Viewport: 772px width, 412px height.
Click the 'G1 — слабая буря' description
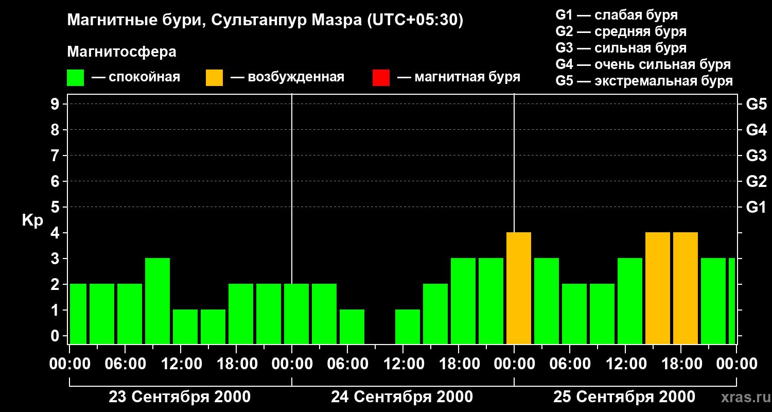click(617, 15)
